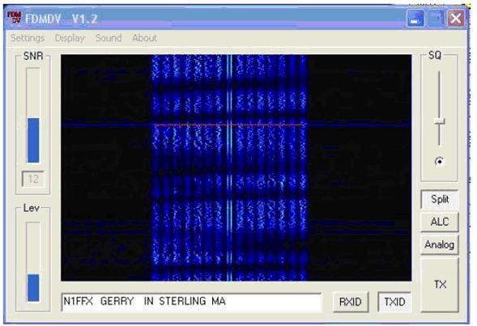Open the Settings menu
The width and height of the screenshot is (477, 326).
pyautogui.click(x=28, y=38)
